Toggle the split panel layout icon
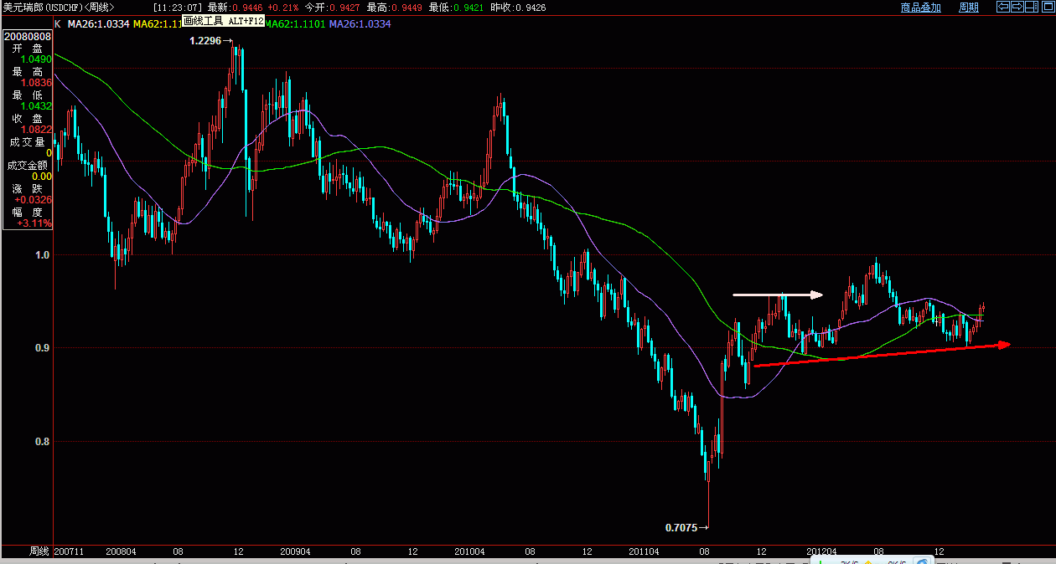 [1032, 7]
